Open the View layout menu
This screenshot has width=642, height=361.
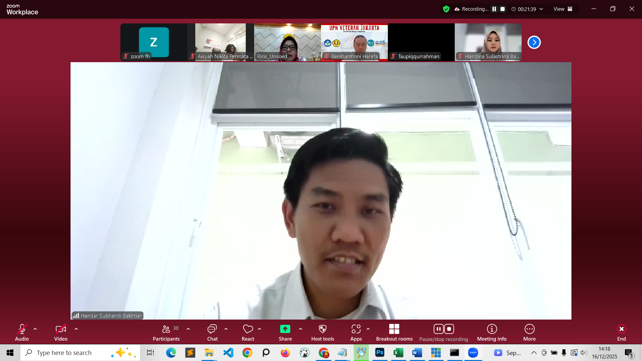pyautogui.click(x=563, y=9)
